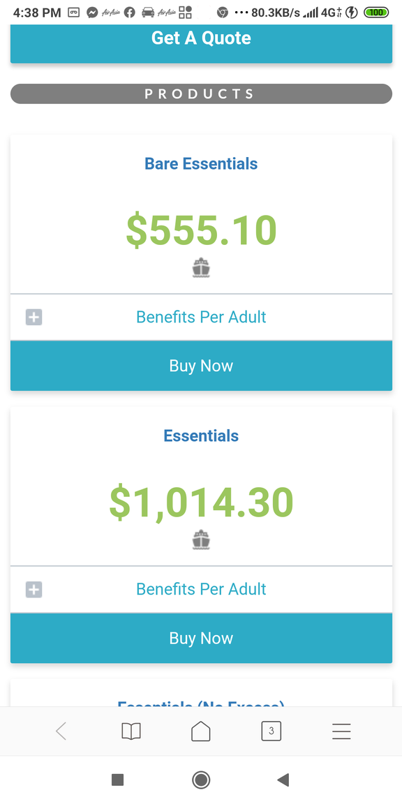Screen dimensions: 402x804
Task: Tap the PRODUCTS section header bar
Action: [x=201, y=94]
